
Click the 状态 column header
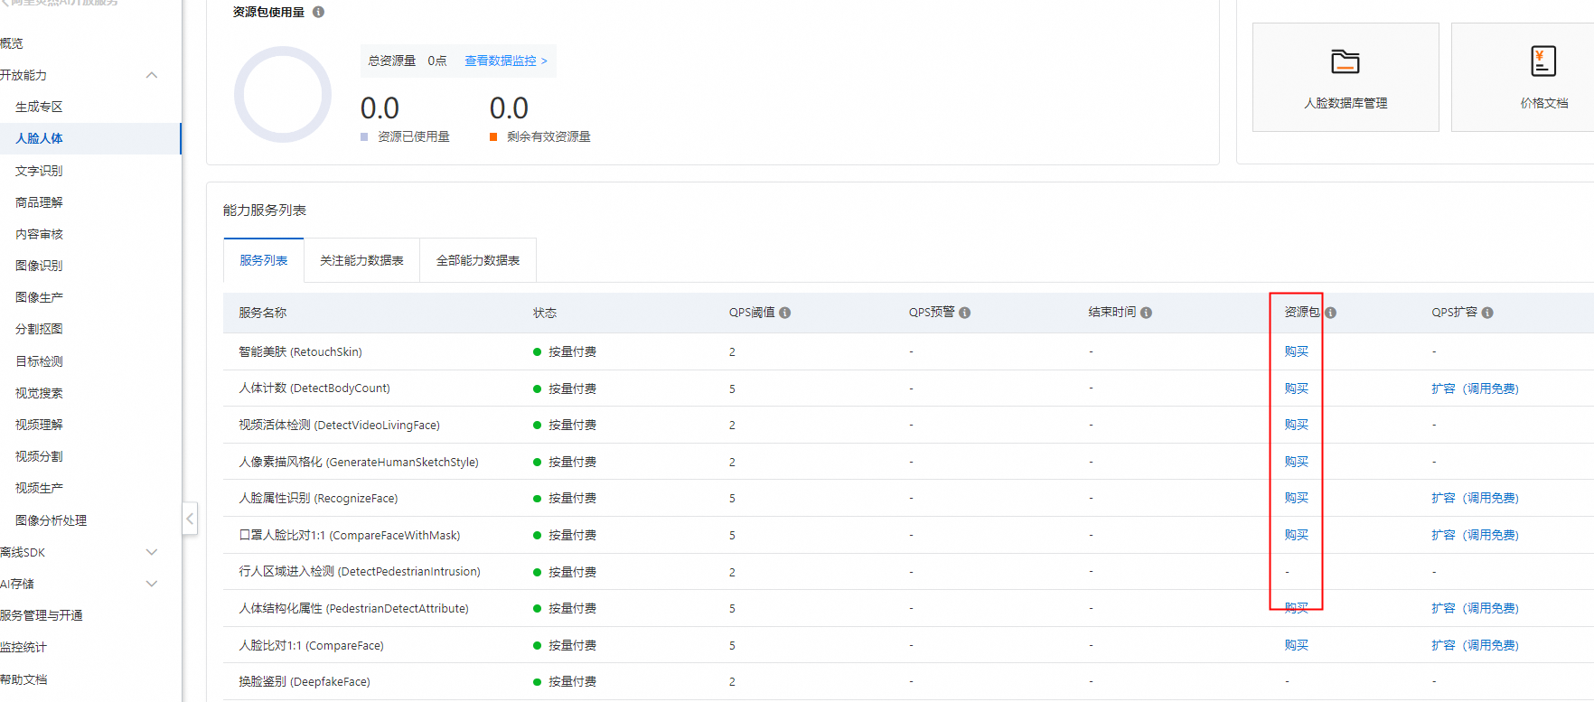(x=545, y=313)
